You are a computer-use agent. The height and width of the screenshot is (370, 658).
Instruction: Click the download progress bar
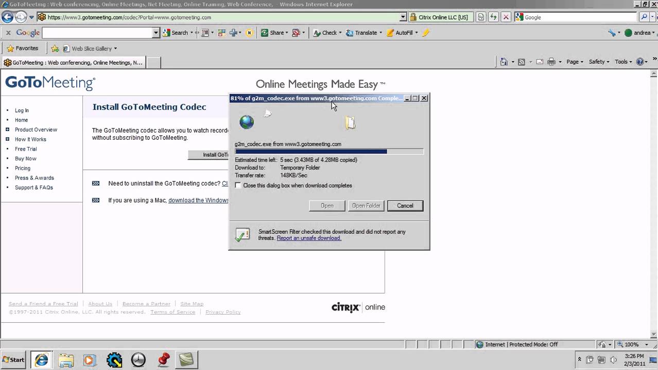329,152
